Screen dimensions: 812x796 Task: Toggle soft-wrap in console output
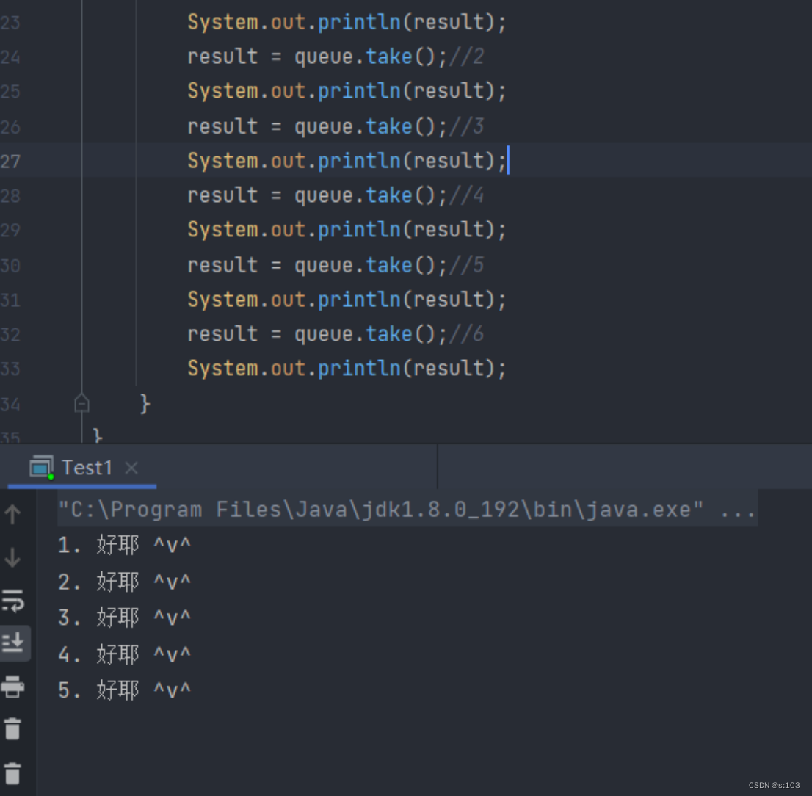click(13, 601)
